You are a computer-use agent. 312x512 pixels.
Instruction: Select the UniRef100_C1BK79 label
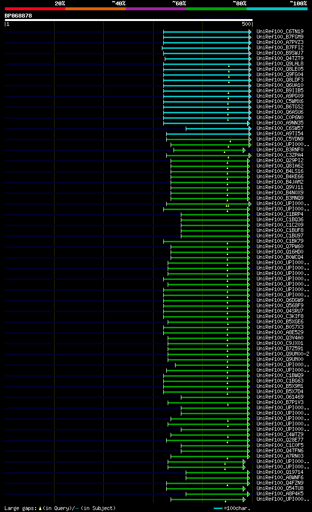coord(280,241)
